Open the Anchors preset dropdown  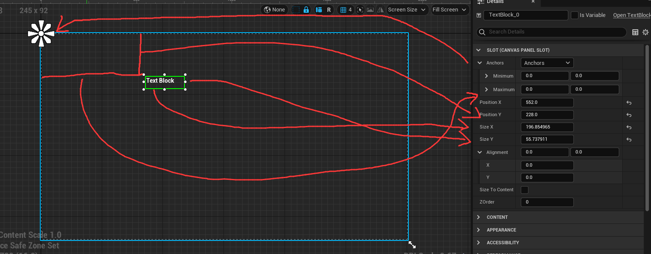coord(547,63)
